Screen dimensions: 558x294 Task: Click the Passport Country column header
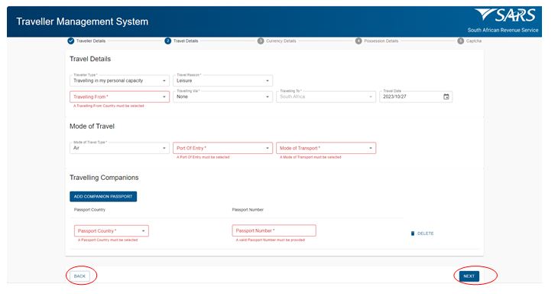tap(89, 210)
